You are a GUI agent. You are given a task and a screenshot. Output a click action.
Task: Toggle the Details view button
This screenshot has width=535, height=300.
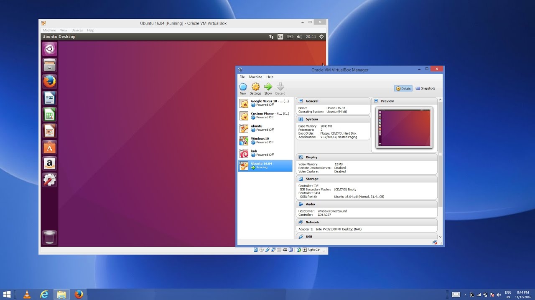click(x=403, y=88)
